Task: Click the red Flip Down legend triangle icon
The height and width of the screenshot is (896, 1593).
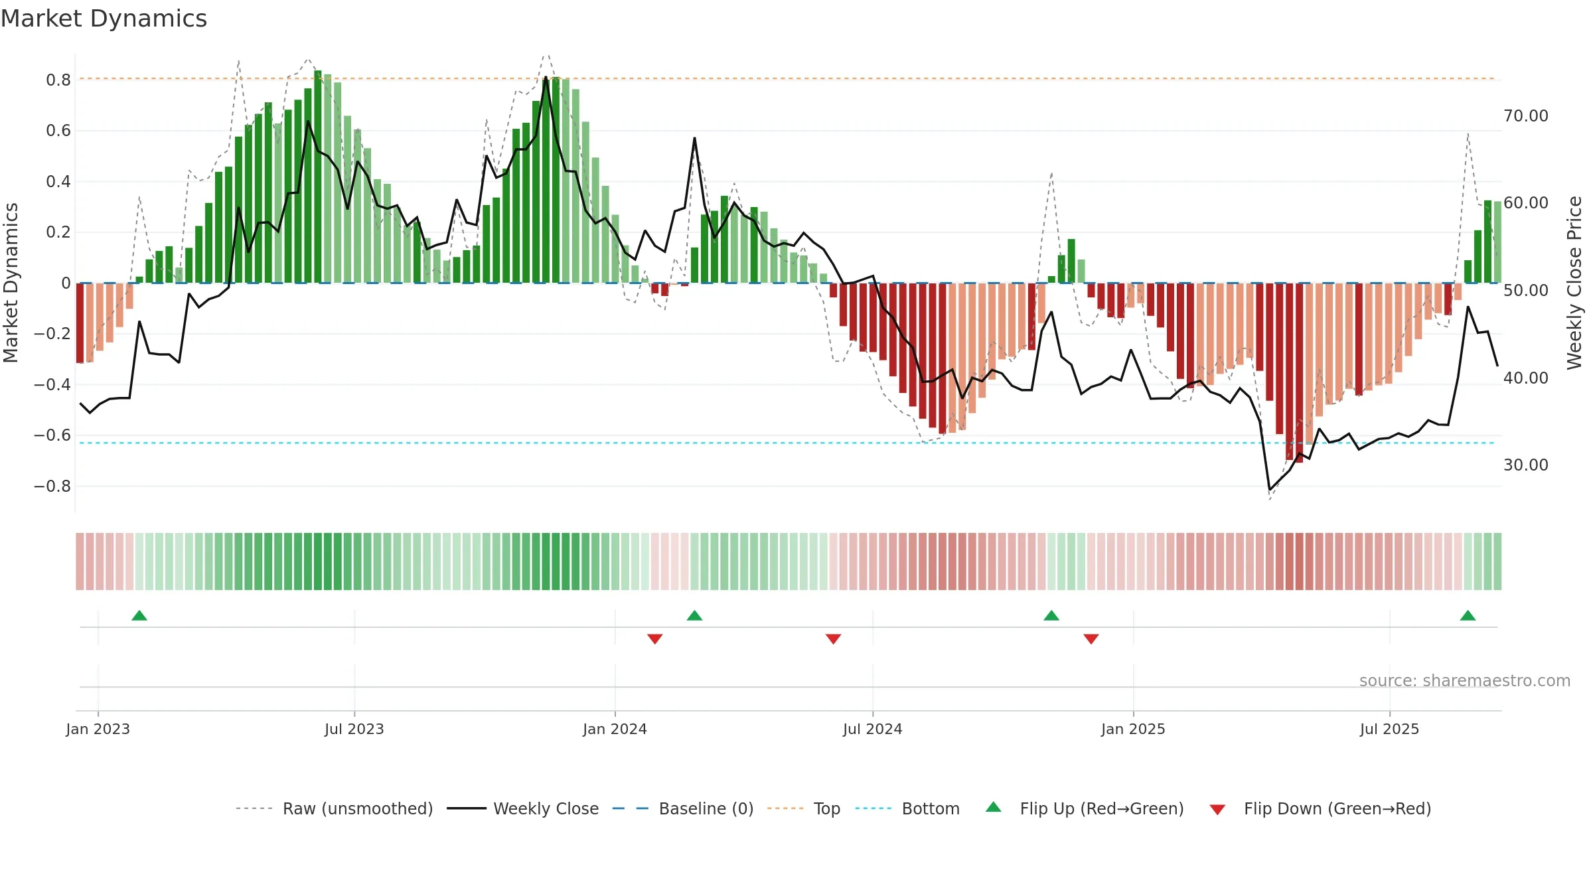Action: (x=1217, y=810)
